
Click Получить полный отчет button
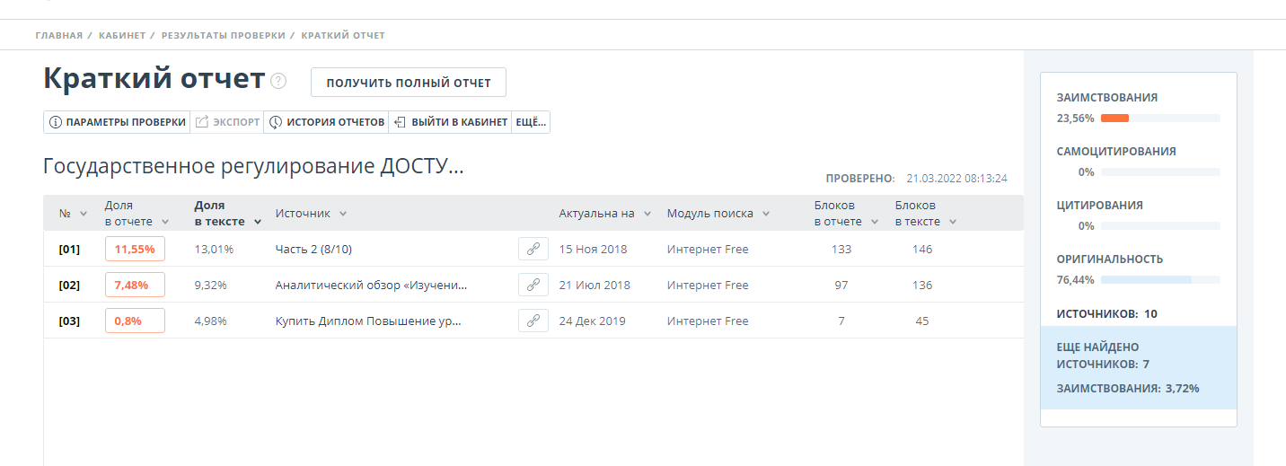(409, 83)
